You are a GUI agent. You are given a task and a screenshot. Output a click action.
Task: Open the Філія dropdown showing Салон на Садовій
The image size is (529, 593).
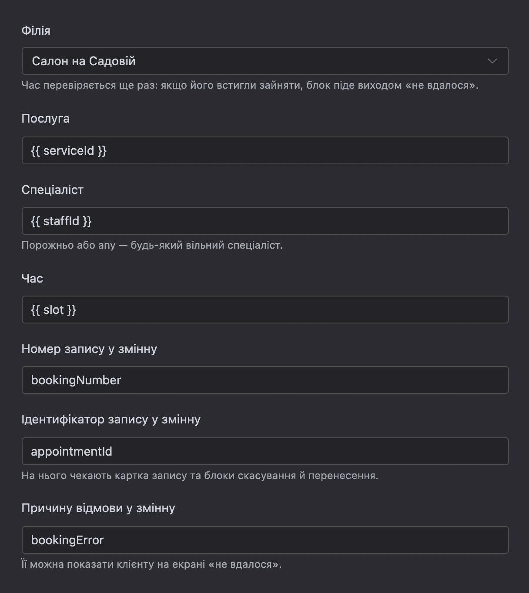tap(265, 61)
